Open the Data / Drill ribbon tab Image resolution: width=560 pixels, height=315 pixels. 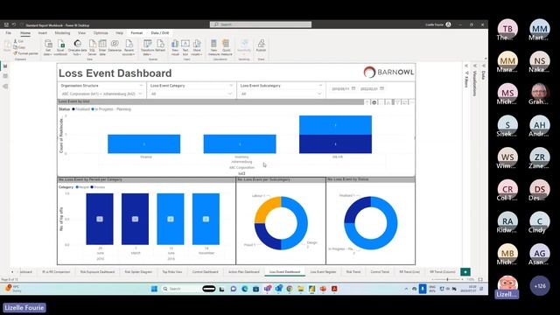159,33
